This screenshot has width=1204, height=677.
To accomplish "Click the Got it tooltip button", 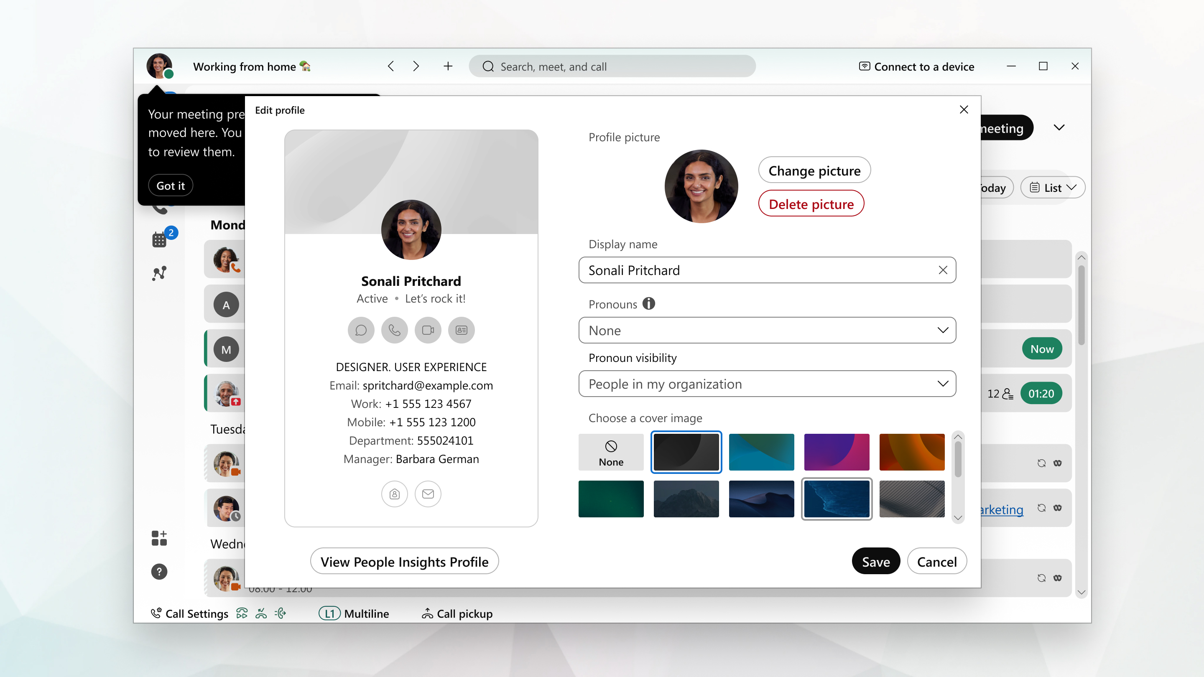I will pos(170,185).
